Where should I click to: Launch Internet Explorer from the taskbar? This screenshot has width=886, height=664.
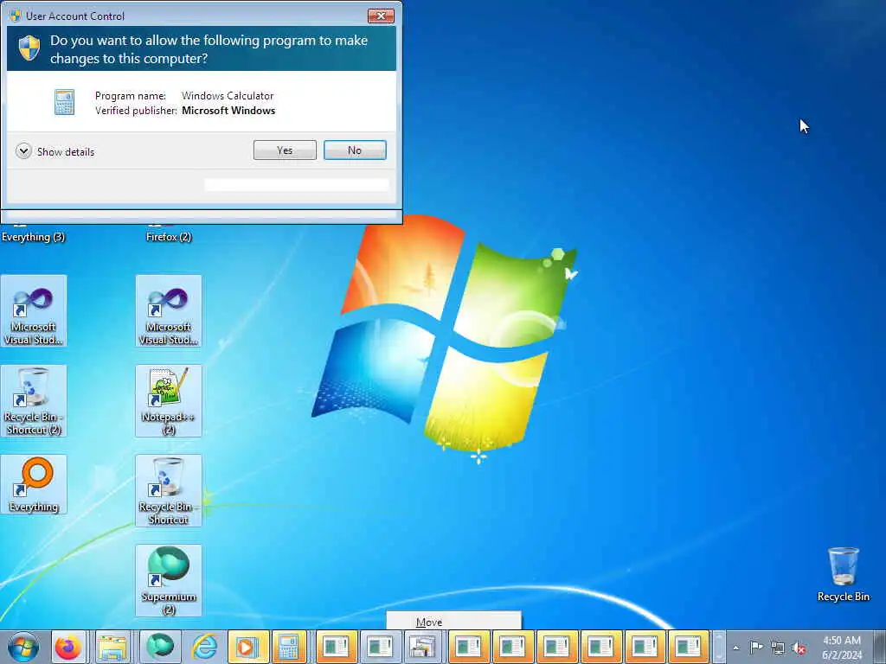[x=204, y=647]
